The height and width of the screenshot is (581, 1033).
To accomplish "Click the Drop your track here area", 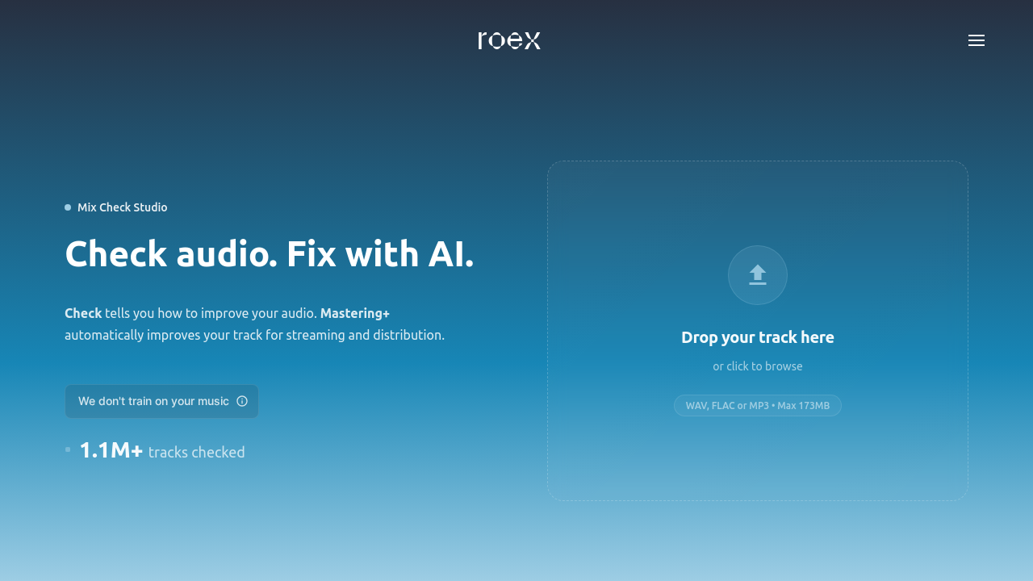I will [x=757, y=336].
